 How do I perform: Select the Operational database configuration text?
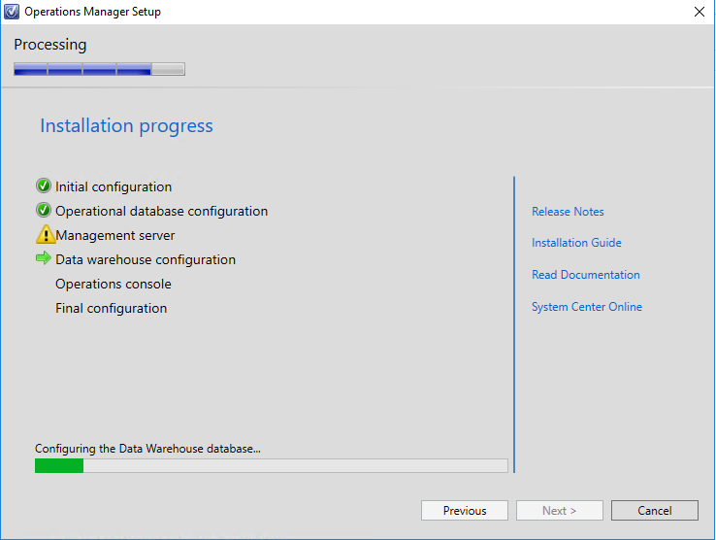coord(162,212)
